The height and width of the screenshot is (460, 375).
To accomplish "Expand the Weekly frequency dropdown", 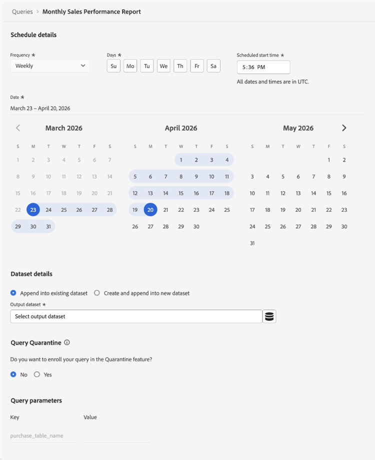I will click(x=50, y=66).
